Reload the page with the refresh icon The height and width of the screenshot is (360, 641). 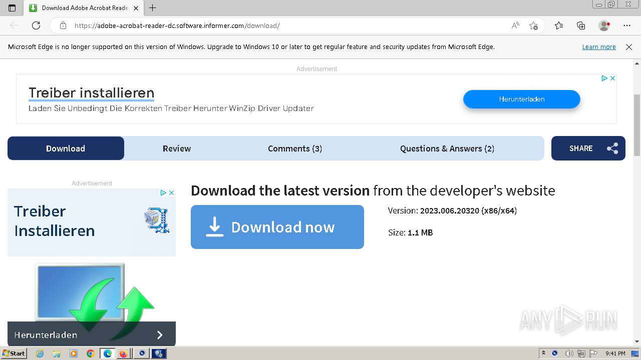pyautogui.click(x=36, y=25)
